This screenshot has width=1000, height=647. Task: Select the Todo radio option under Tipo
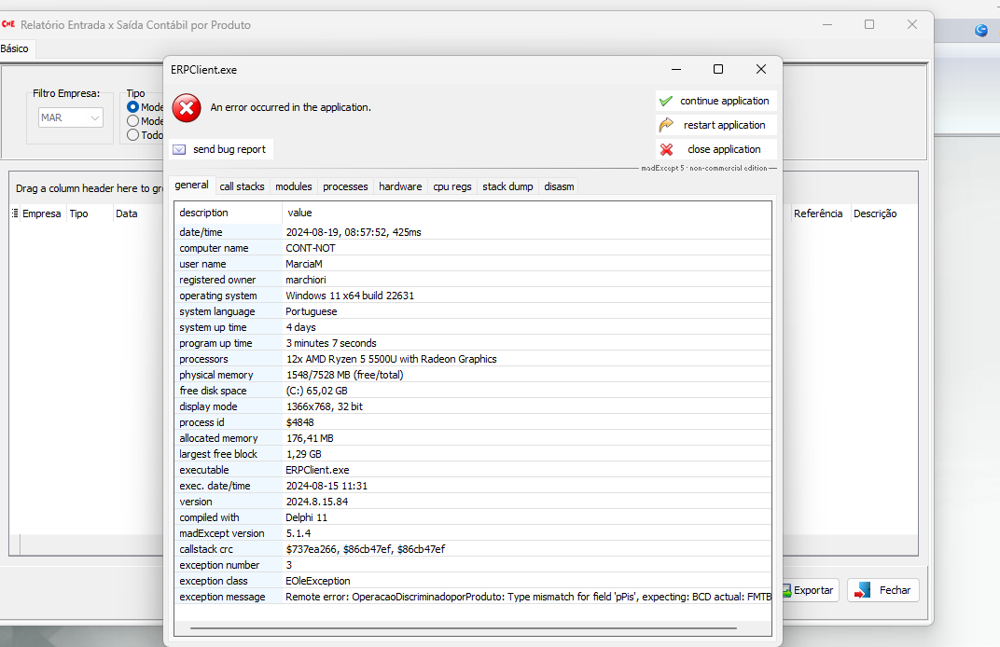tap(132, 135)
